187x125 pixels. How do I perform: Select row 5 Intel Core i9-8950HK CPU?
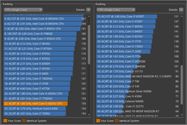[45, 19]
